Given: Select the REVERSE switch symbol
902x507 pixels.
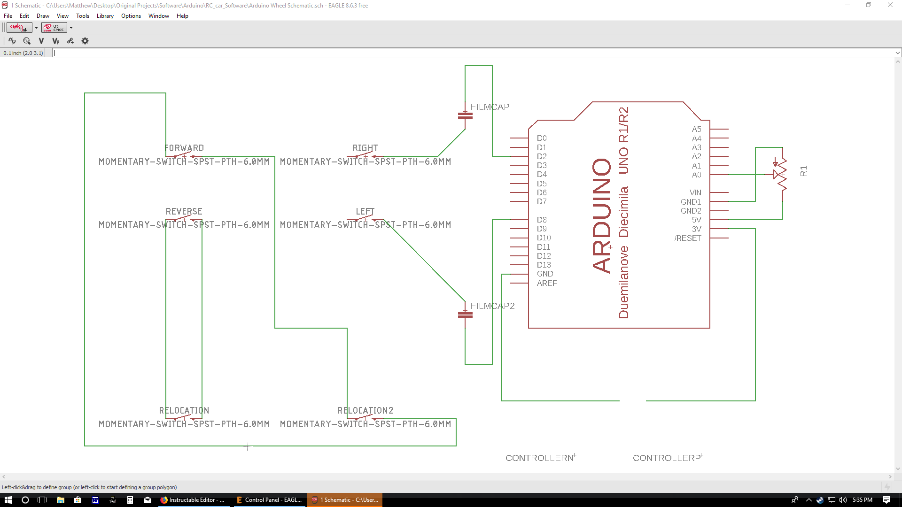Looking at the screenshot, I should tap(184, 218).
